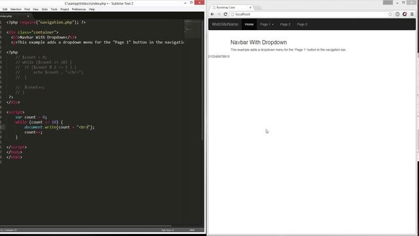Open the Project menu in Sublime Text
This screenshot has height=236, width=419.
click(65, 9)
